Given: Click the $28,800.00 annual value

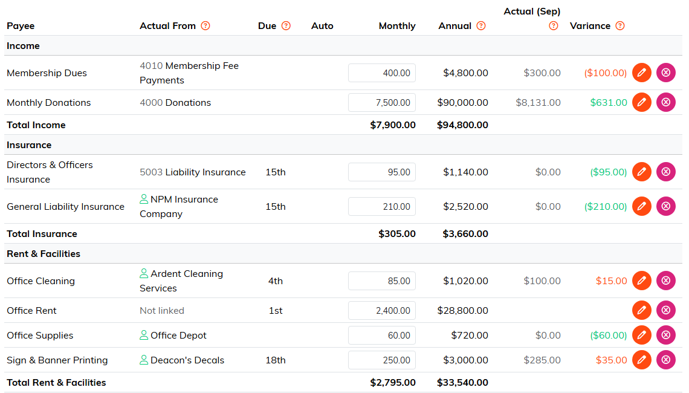Looking at the screenshot, I should point(462,310).
